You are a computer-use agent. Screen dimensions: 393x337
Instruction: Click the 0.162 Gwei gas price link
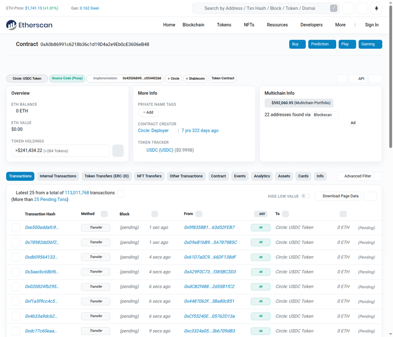pyautogui.click(x=89, y=8)
